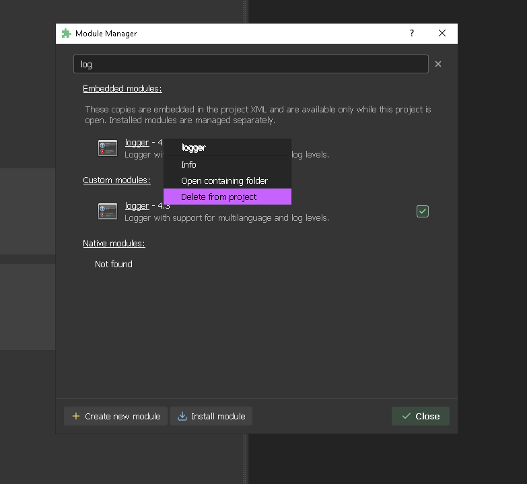Click the Embedded modules heading
Screen dimensions: 527x484
coord(122,89)
